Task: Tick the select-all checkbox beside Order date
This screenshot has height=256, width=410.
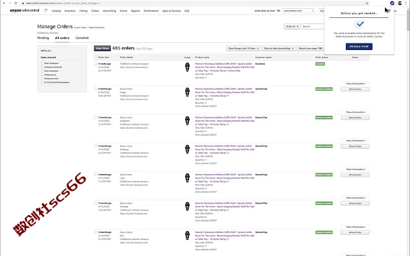Action: coord(95,57)
